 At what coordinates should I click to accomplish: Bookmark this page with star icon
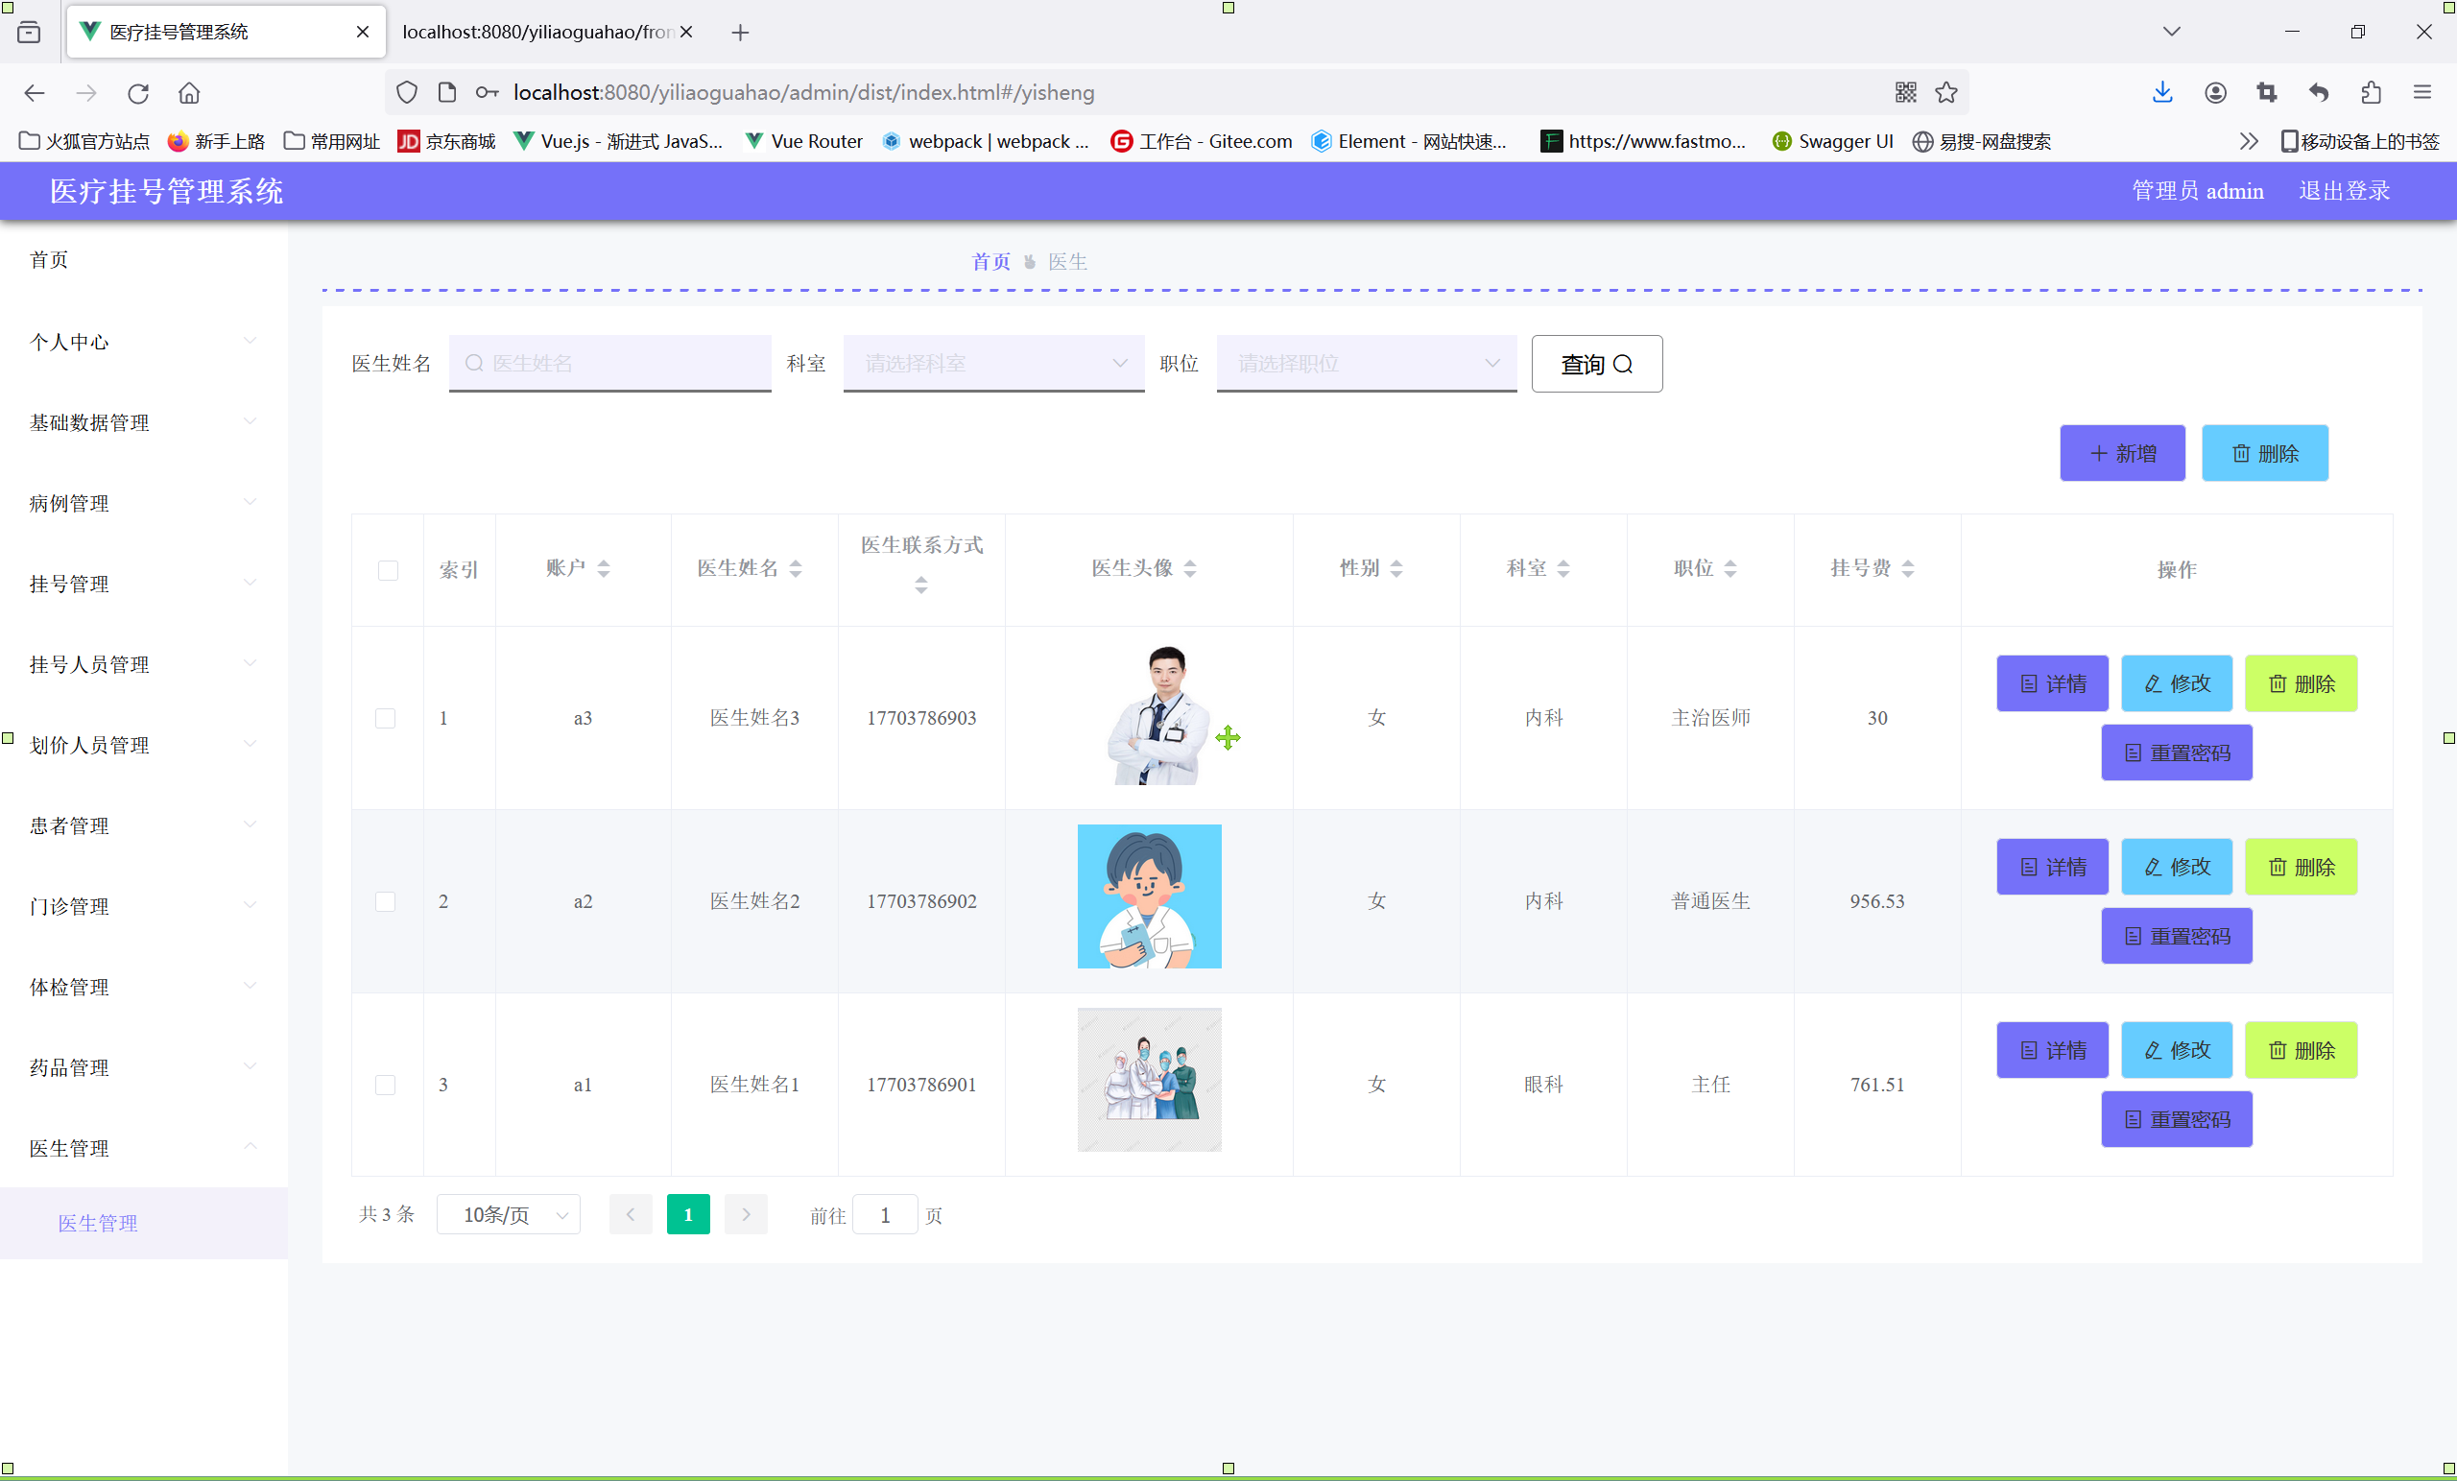click(x=1946, y=93)
